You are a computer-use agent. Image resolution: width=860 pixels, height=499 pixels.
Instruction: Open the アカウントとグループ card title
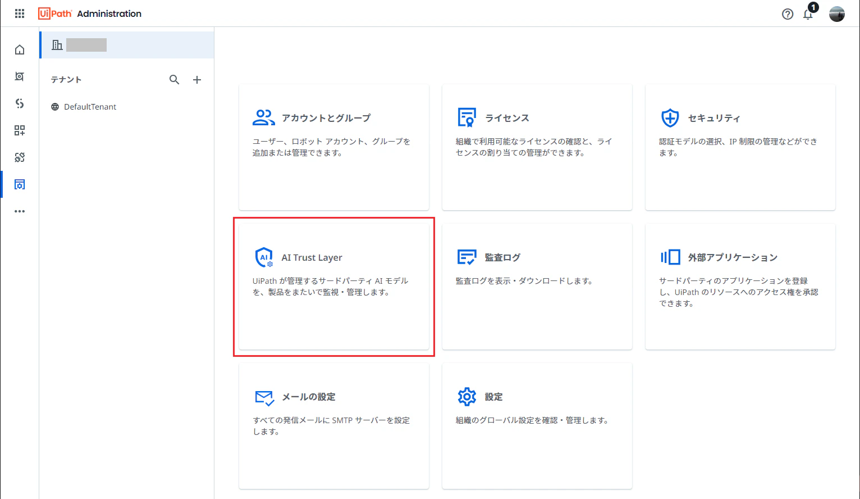click(x=326, y=118)
